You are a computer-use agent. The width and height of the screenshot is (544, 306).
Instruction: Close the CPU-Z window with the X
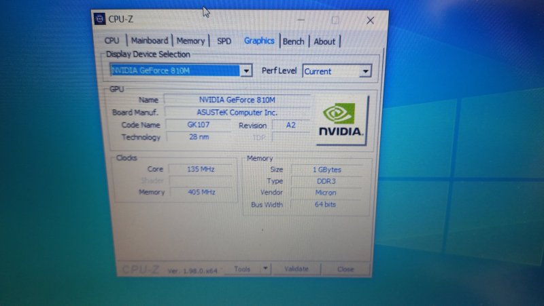pyautogui.click(x=370, y=21)
